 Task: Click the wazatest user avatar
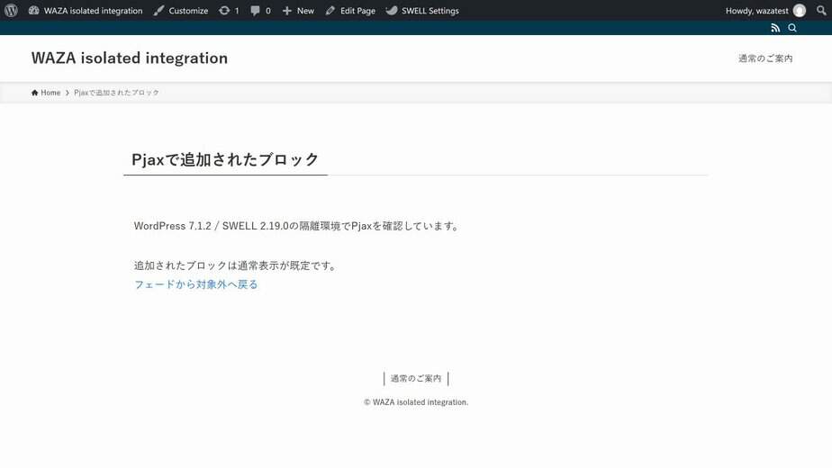click(x=799, y=11)
